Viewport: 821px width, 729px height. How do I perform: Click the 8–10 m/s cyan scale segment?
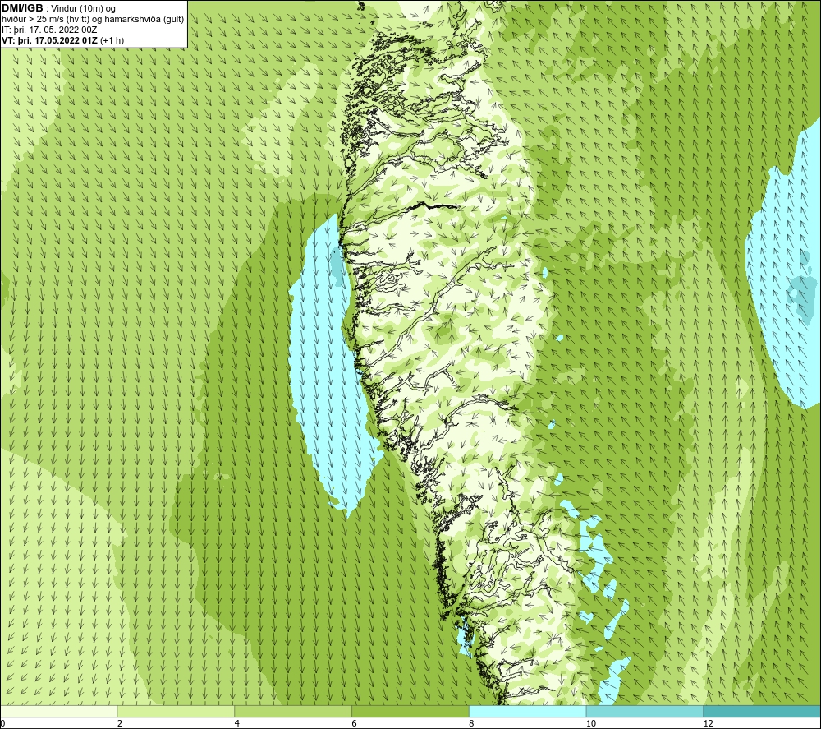pos(528,711)
